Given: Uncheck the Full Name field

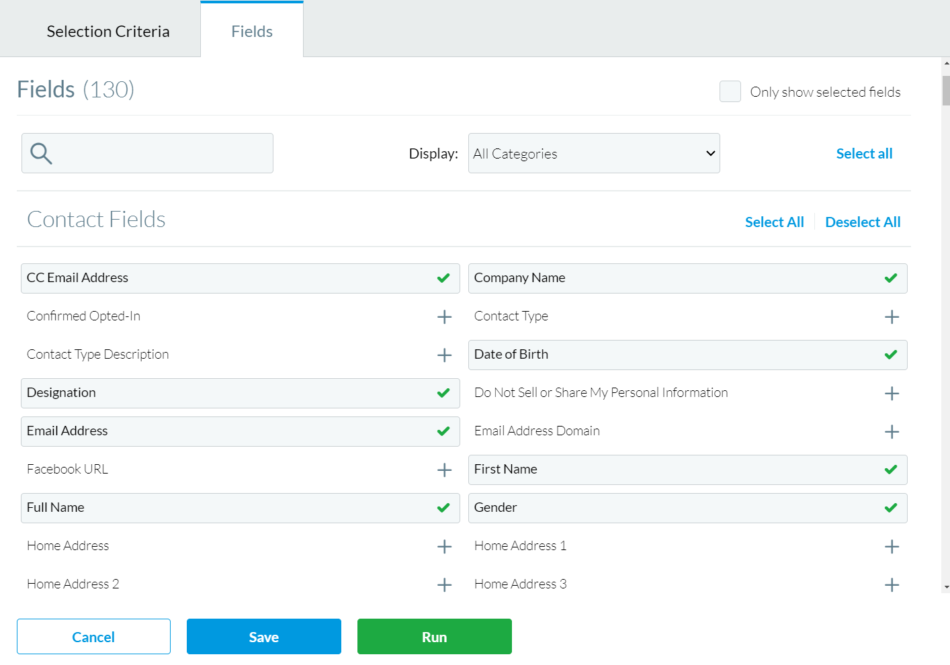Looking at the screenshot, I should [x=444, y=508].
